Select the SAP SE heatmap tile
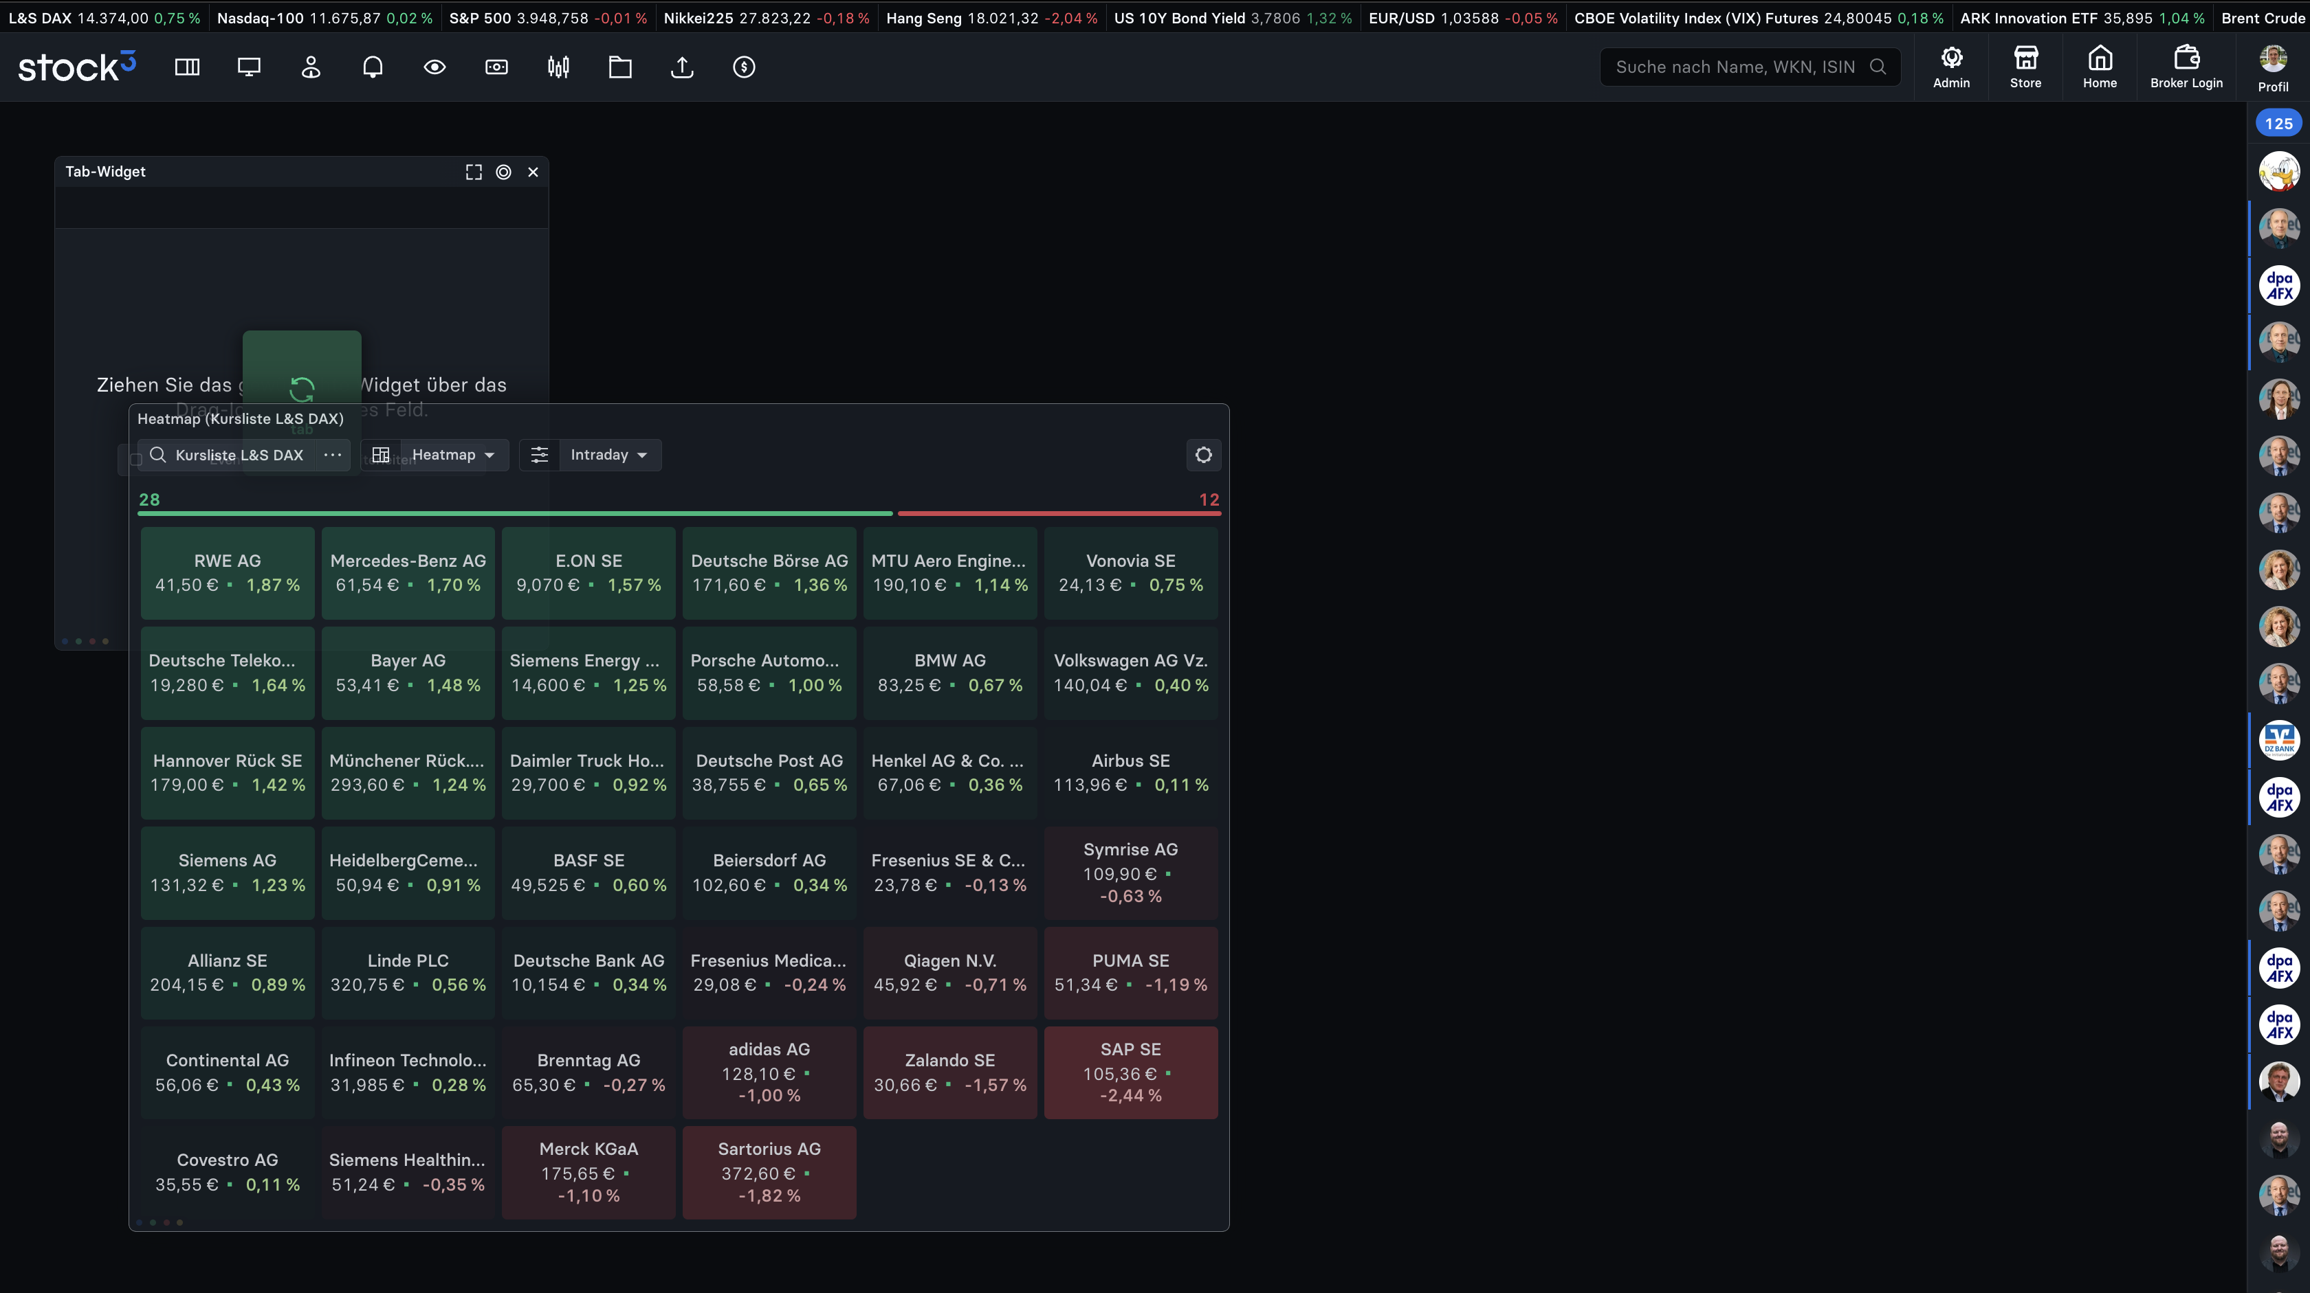This screenshot has width=2310, height=1293. click(1131, 1072)
